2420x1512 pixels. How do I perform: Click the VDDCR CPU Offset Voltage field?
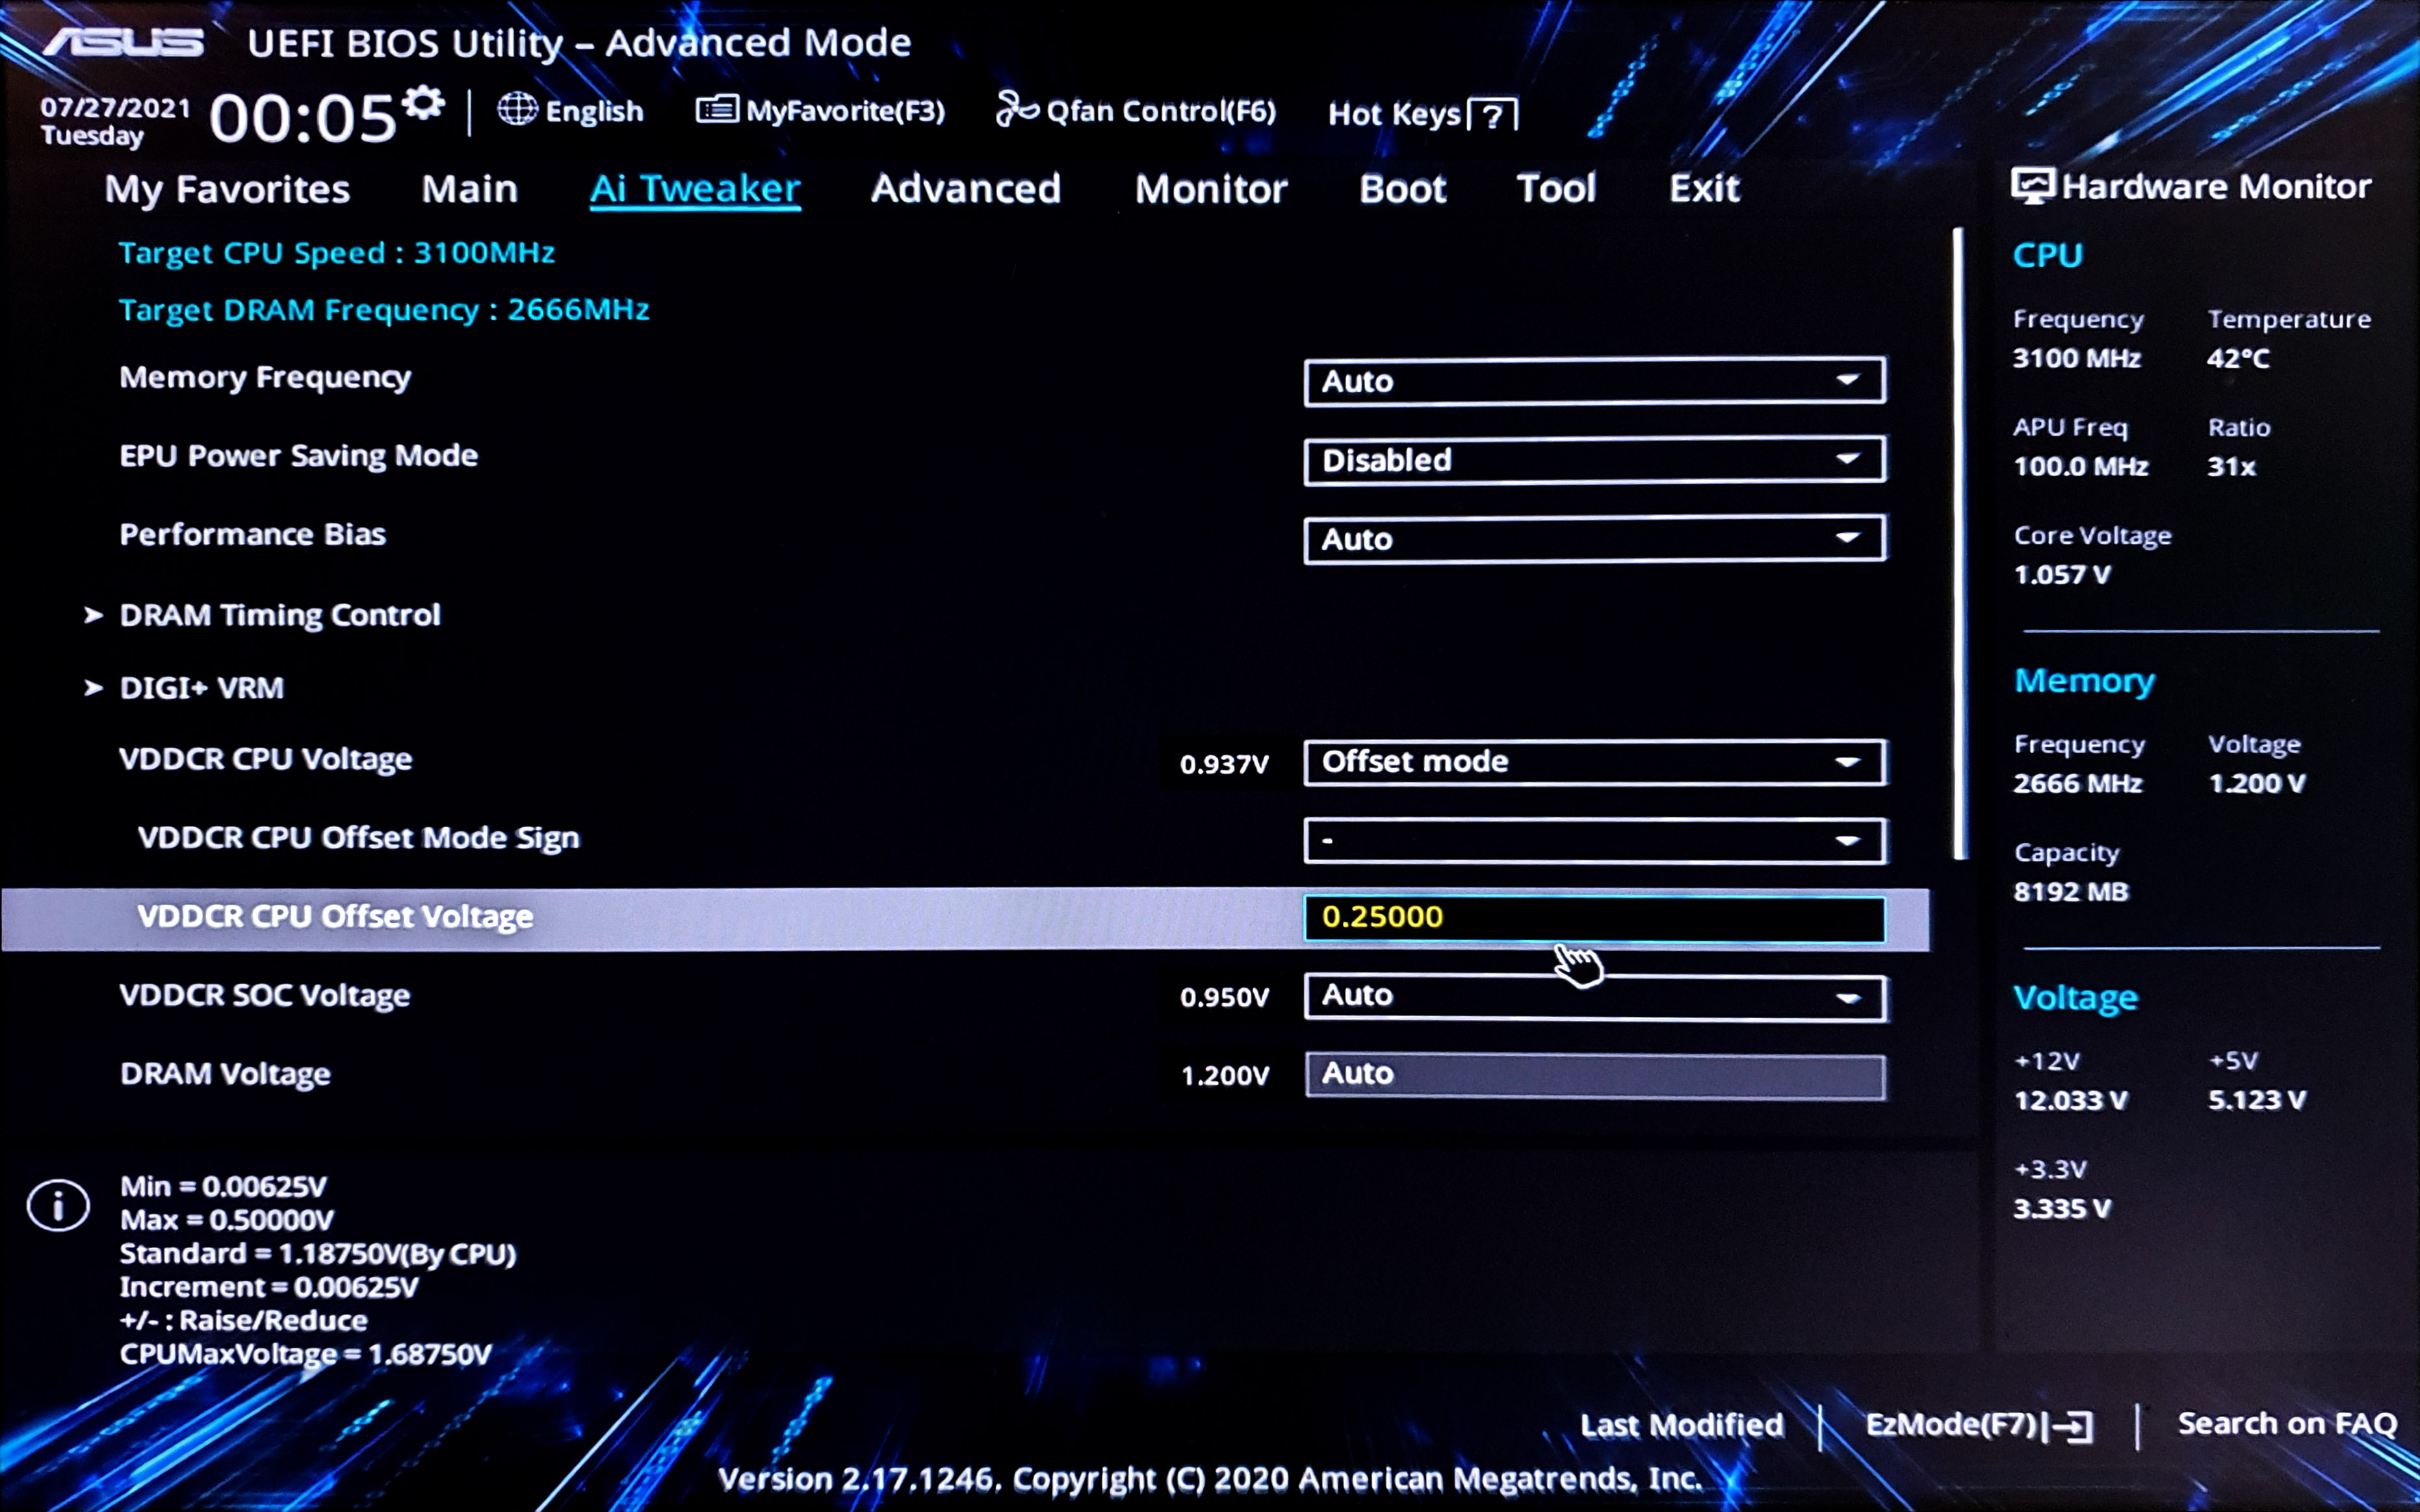(1594, 918)
